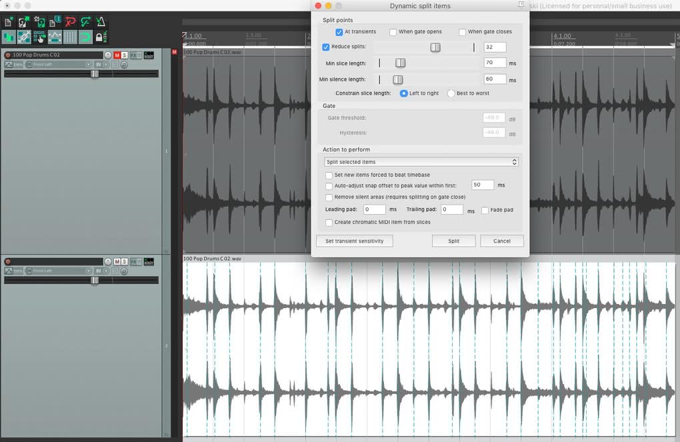Enable the When gate opens checkbox
Screen dimensions: 680x442
[393, 32]
